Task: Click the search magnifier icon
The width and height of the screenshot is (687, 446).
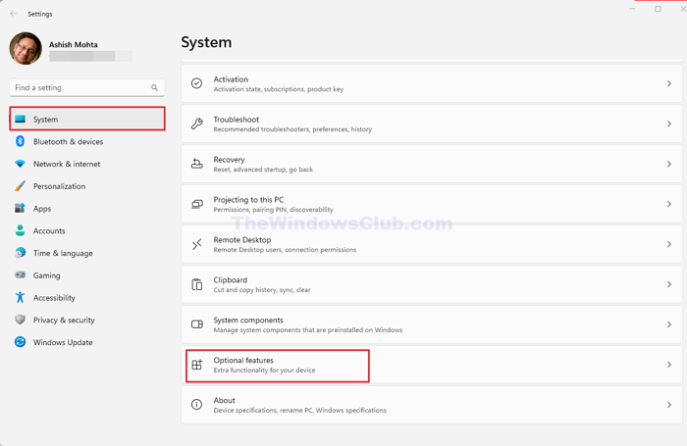Action: (x=155, y=87)
